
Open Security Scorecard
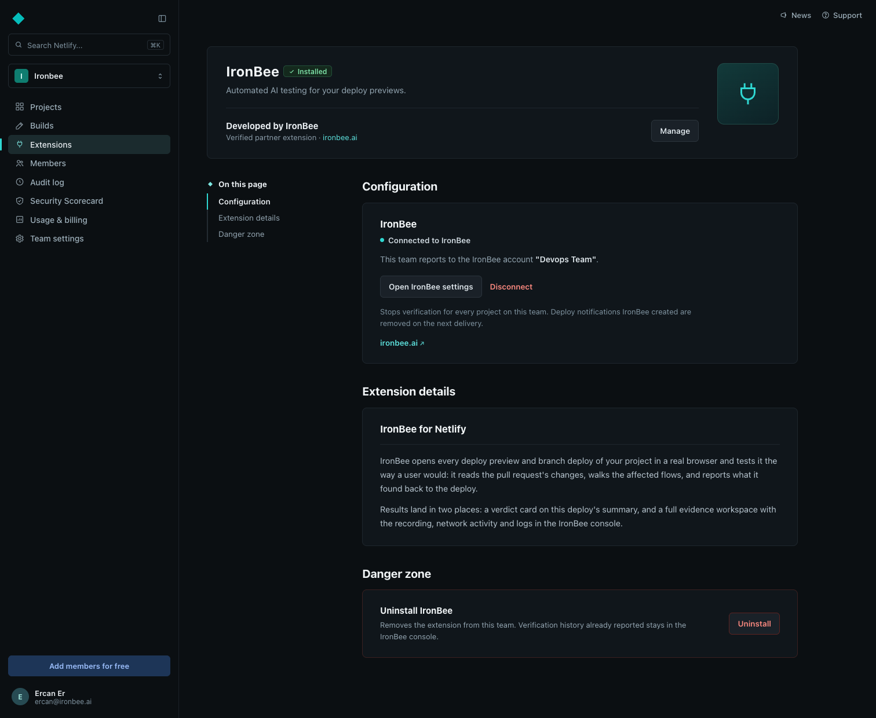tap(89, 201)
